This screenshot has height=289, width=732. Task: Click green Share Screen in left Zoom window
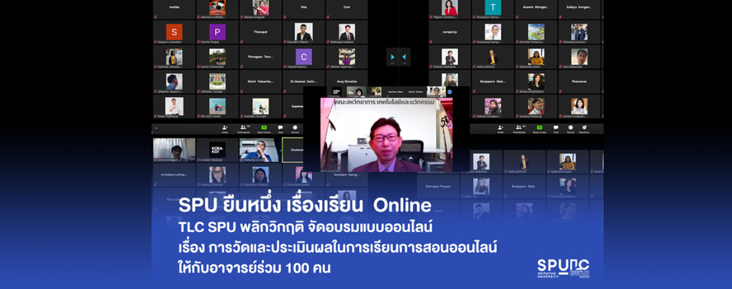point(264,129)
